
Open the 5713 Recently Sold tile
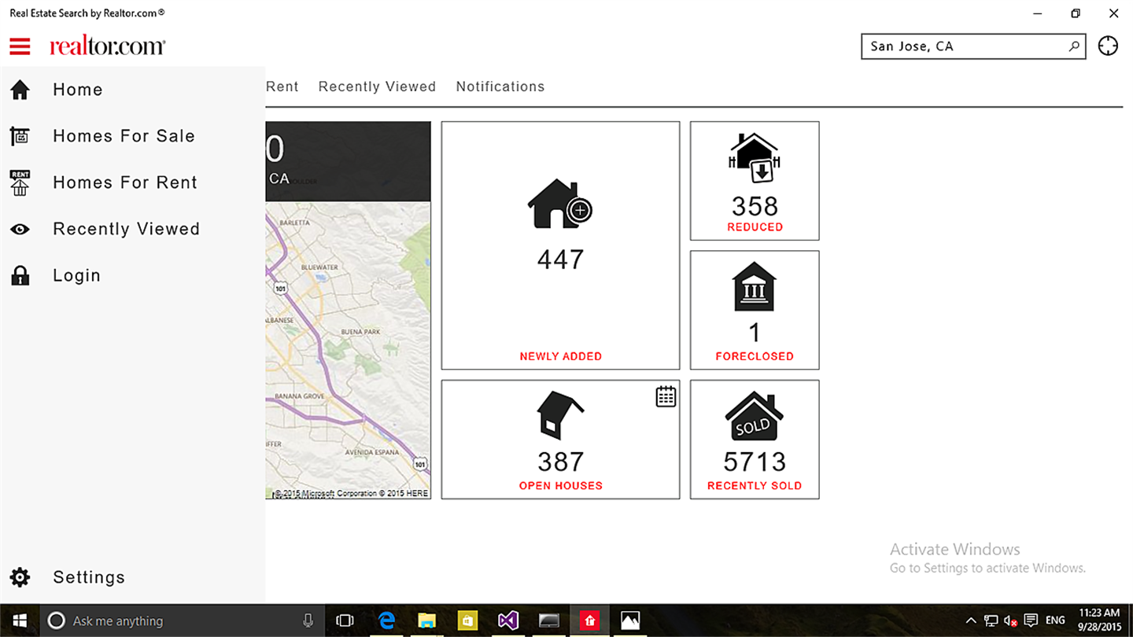pos(755,440)
